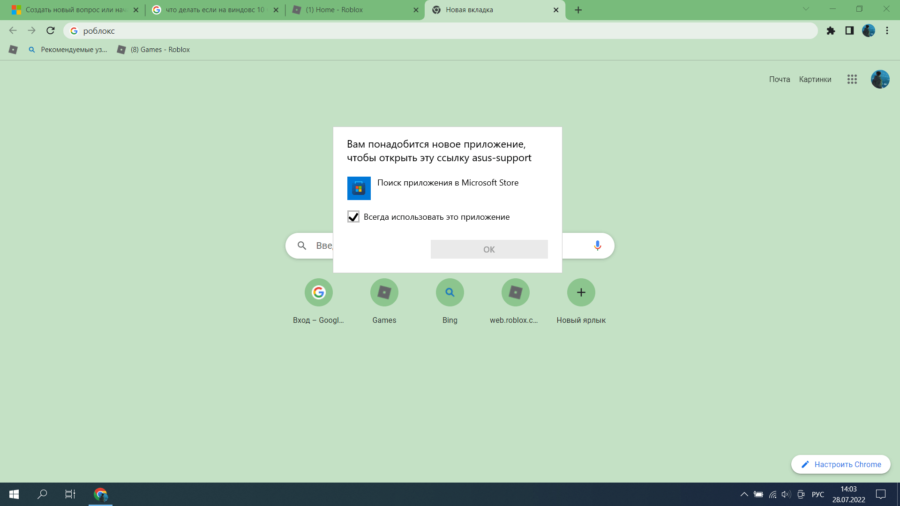Screen dimensions: 900x506
Task: Open the Картинки link
Action: (x=815, y=79)
